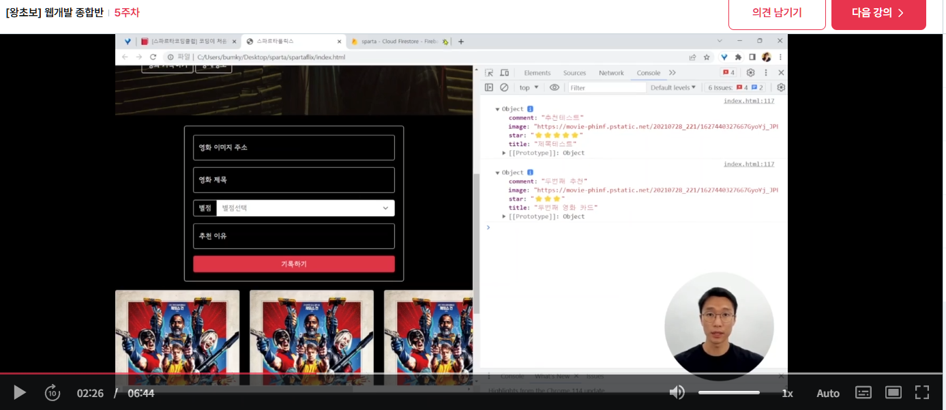Open Chrome extensions puzzle icon

(x=738, y=57)
